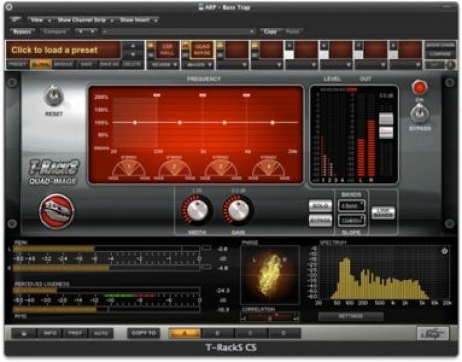Screen dimensions: 462x362
Task: Click the meter SETTINGS button
Action: pyautogui.click(x=351, y=316)
